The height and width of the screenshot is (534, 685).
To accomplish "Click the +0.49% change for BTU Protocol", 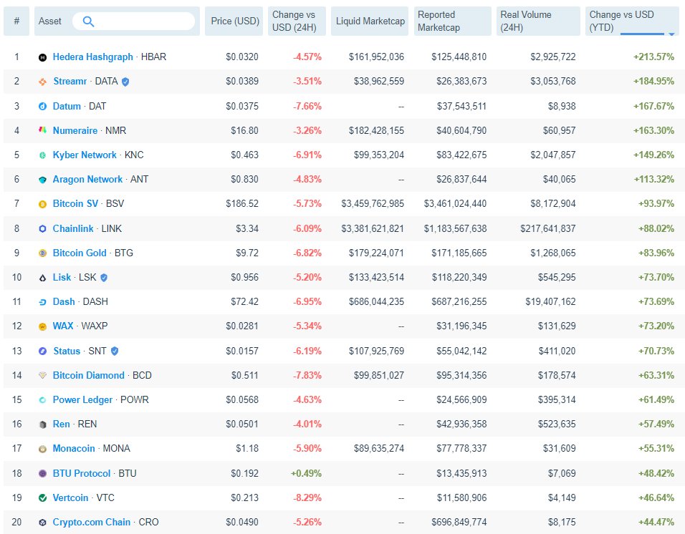I will click(306, 473).
